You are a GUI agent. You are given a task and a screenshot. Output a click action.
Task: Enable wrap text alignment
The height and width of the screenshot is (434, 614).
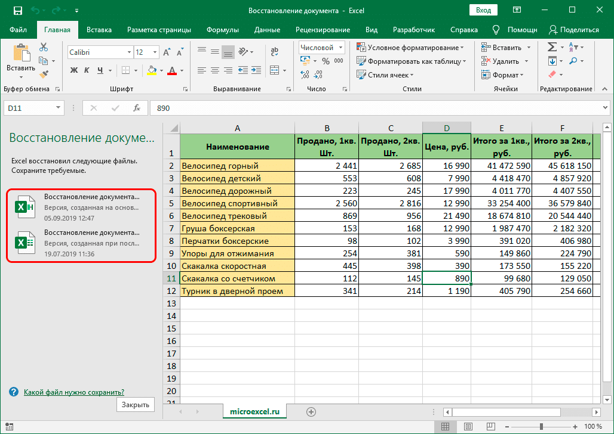(274, 51)
